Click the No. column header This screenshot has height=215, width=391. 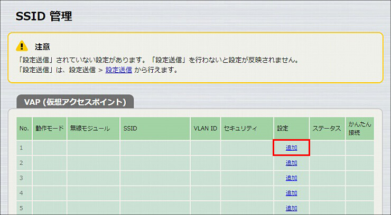pos(24,129)
